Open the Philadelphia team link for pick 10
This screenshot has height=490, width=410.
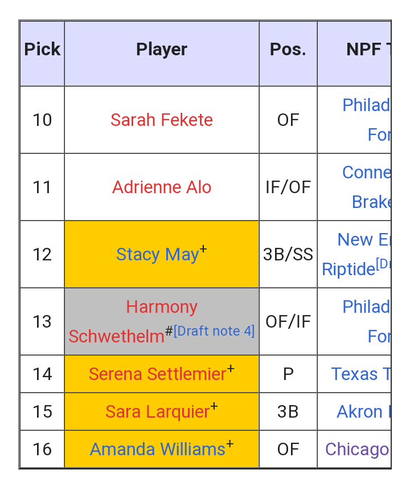click(x=367, y=120)
